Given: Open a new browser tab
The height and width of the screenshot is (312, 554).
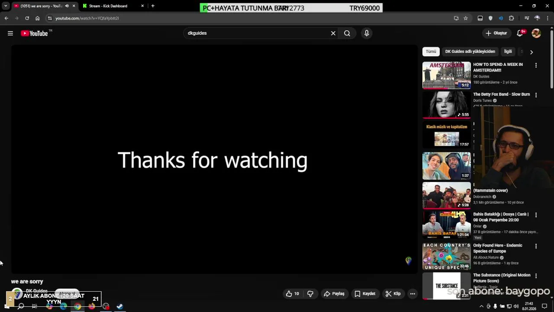Looking at the screenshot, I should tap(153, 6).
